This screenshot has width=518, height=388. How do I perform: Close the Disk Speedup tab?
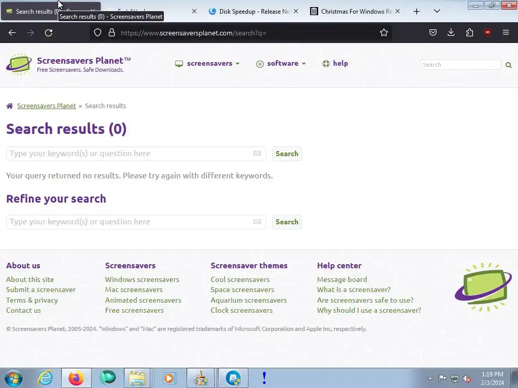click(296, 11)
